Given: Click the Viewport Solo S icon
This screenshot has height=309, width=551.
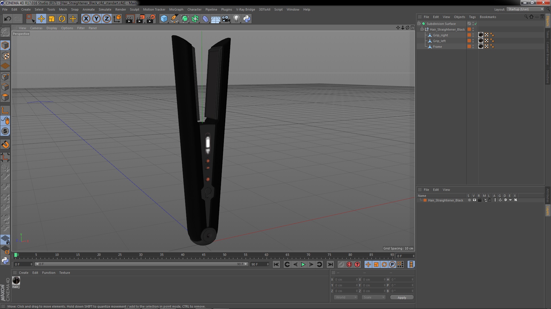Looking at the screenshot, I should 5,131.
